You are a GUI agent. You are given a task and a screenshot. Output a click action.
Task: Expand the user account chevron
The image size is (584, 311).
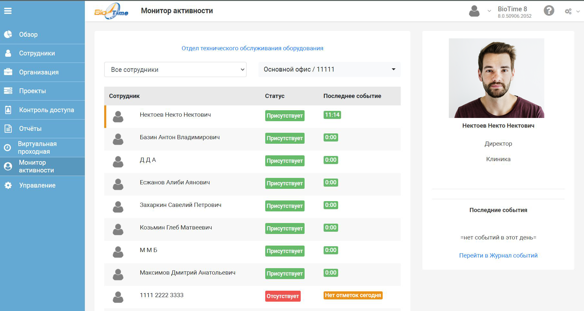pyautogui.click(x=489, y=11)
